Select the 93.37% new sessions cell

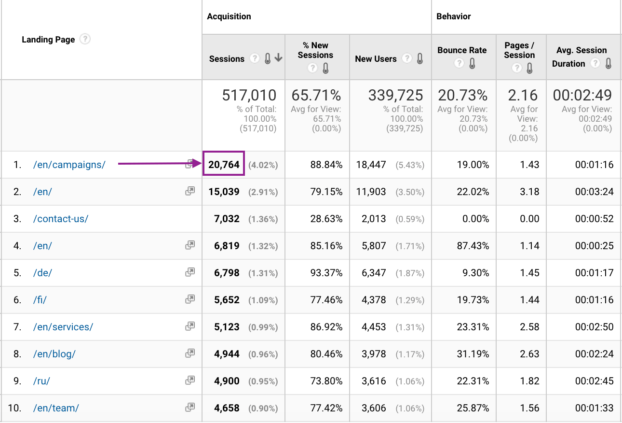point(326,273)
